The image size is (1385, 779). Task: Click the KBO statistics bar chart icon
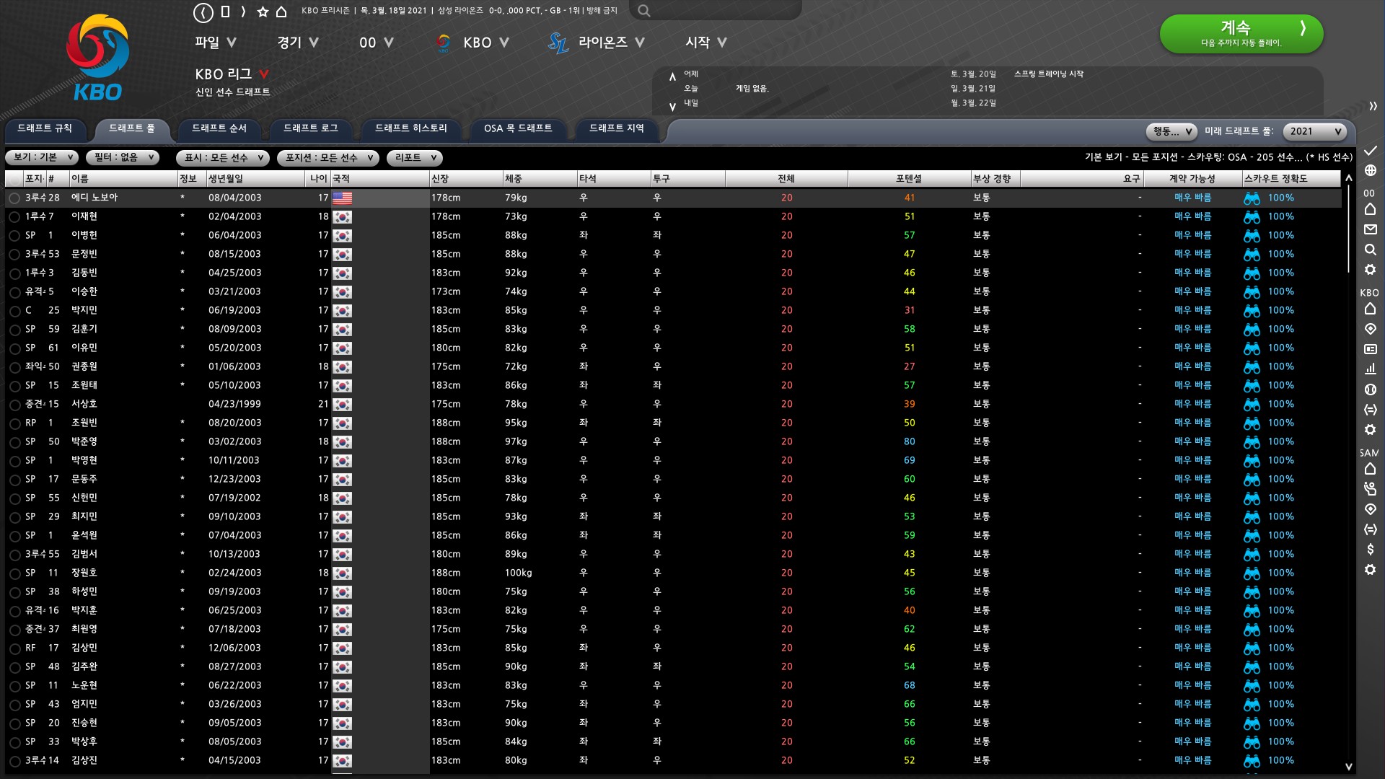1370,369
